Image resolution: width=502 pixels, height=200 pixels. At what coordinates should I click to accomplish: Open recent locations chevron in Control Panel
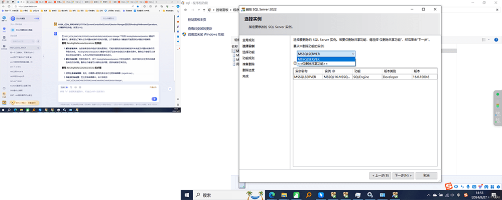coord(198,10)
